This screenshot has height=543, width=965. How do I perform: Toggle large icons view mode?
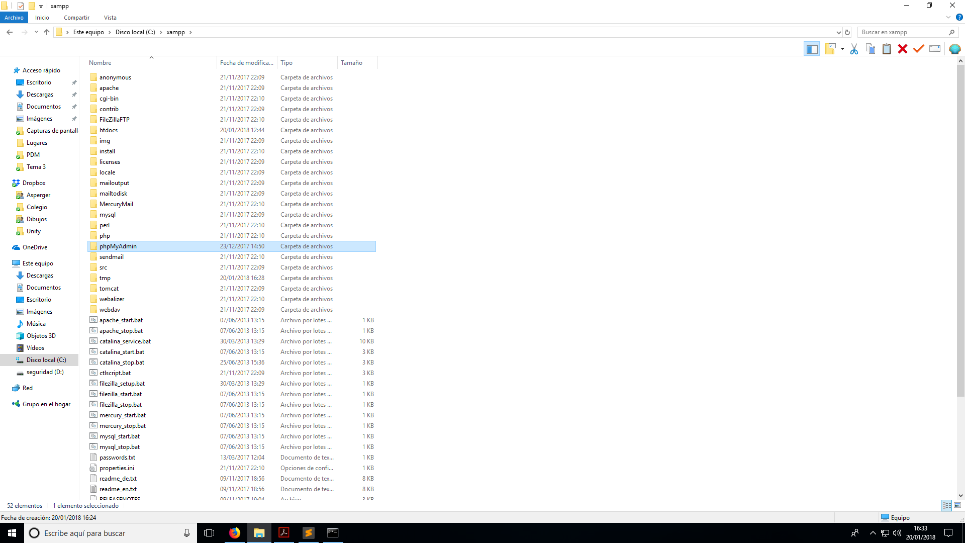pos(957,505)
